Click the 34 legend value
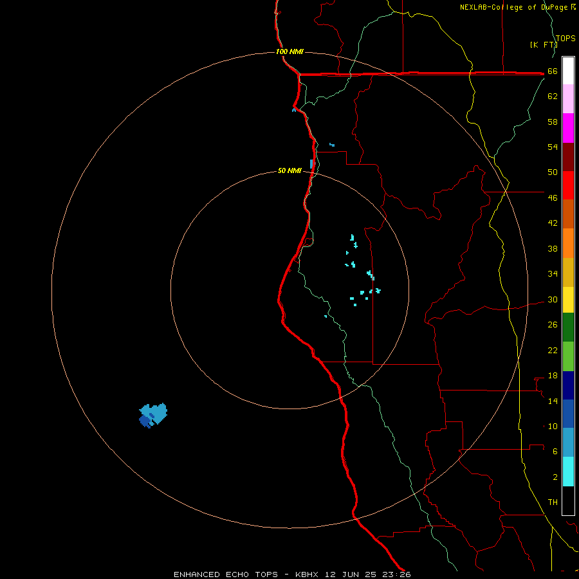Viewport: 579px width, 579px height. click(553, 274)
